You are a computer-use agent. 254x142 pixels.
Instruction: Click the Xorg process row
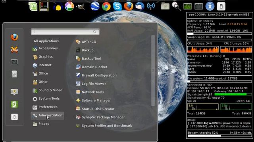pos(219,69)
